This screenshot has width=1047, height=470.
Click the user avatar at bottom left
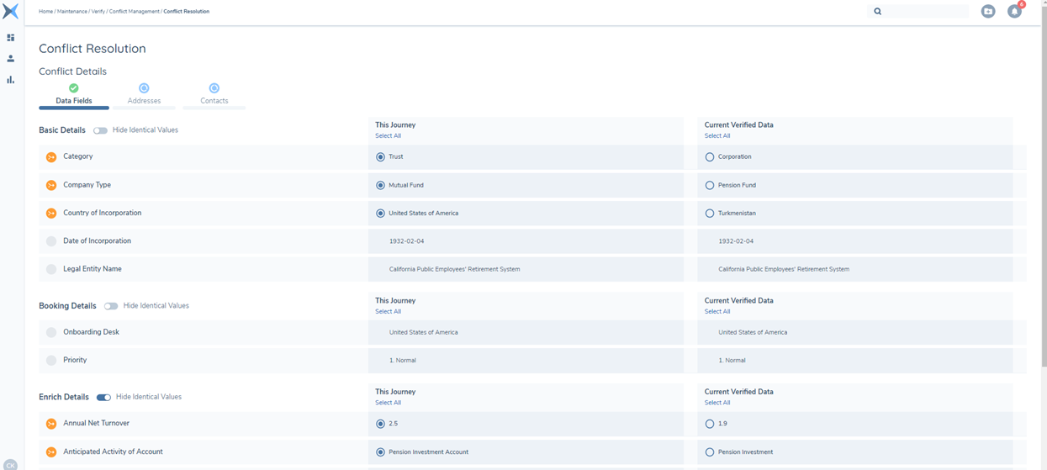click(x=10, y=465)
